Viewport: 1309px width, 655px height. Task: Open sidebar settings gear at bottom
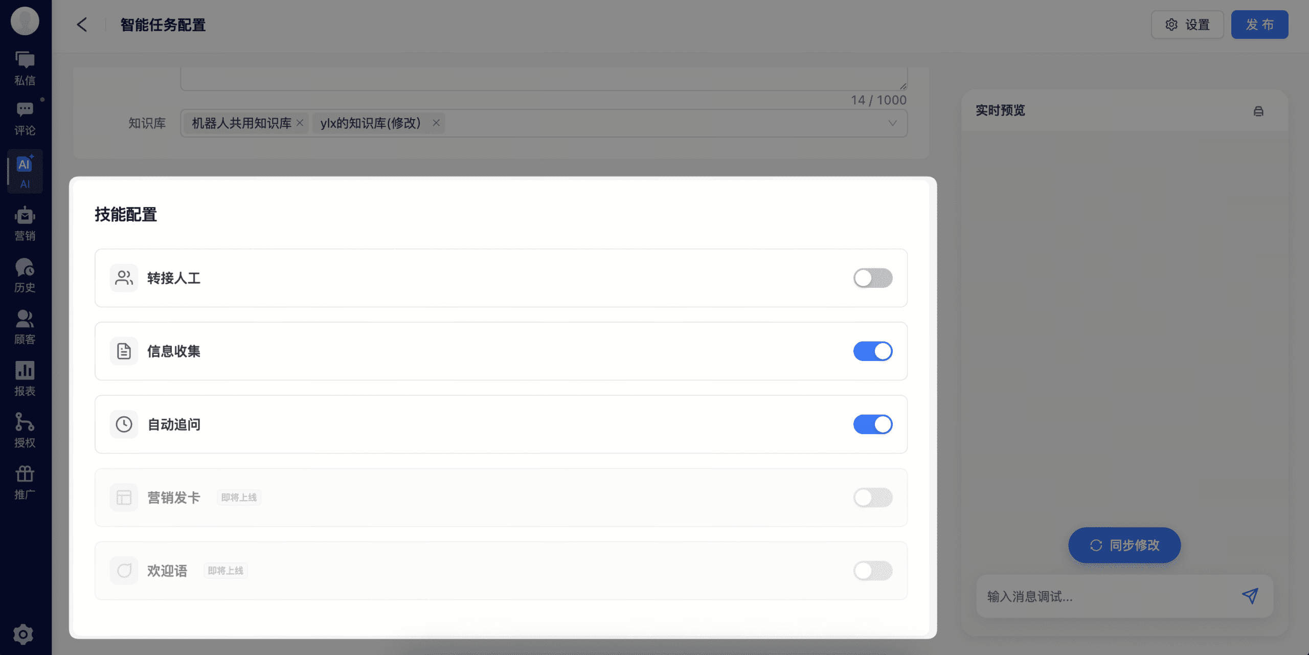point(23,635)
